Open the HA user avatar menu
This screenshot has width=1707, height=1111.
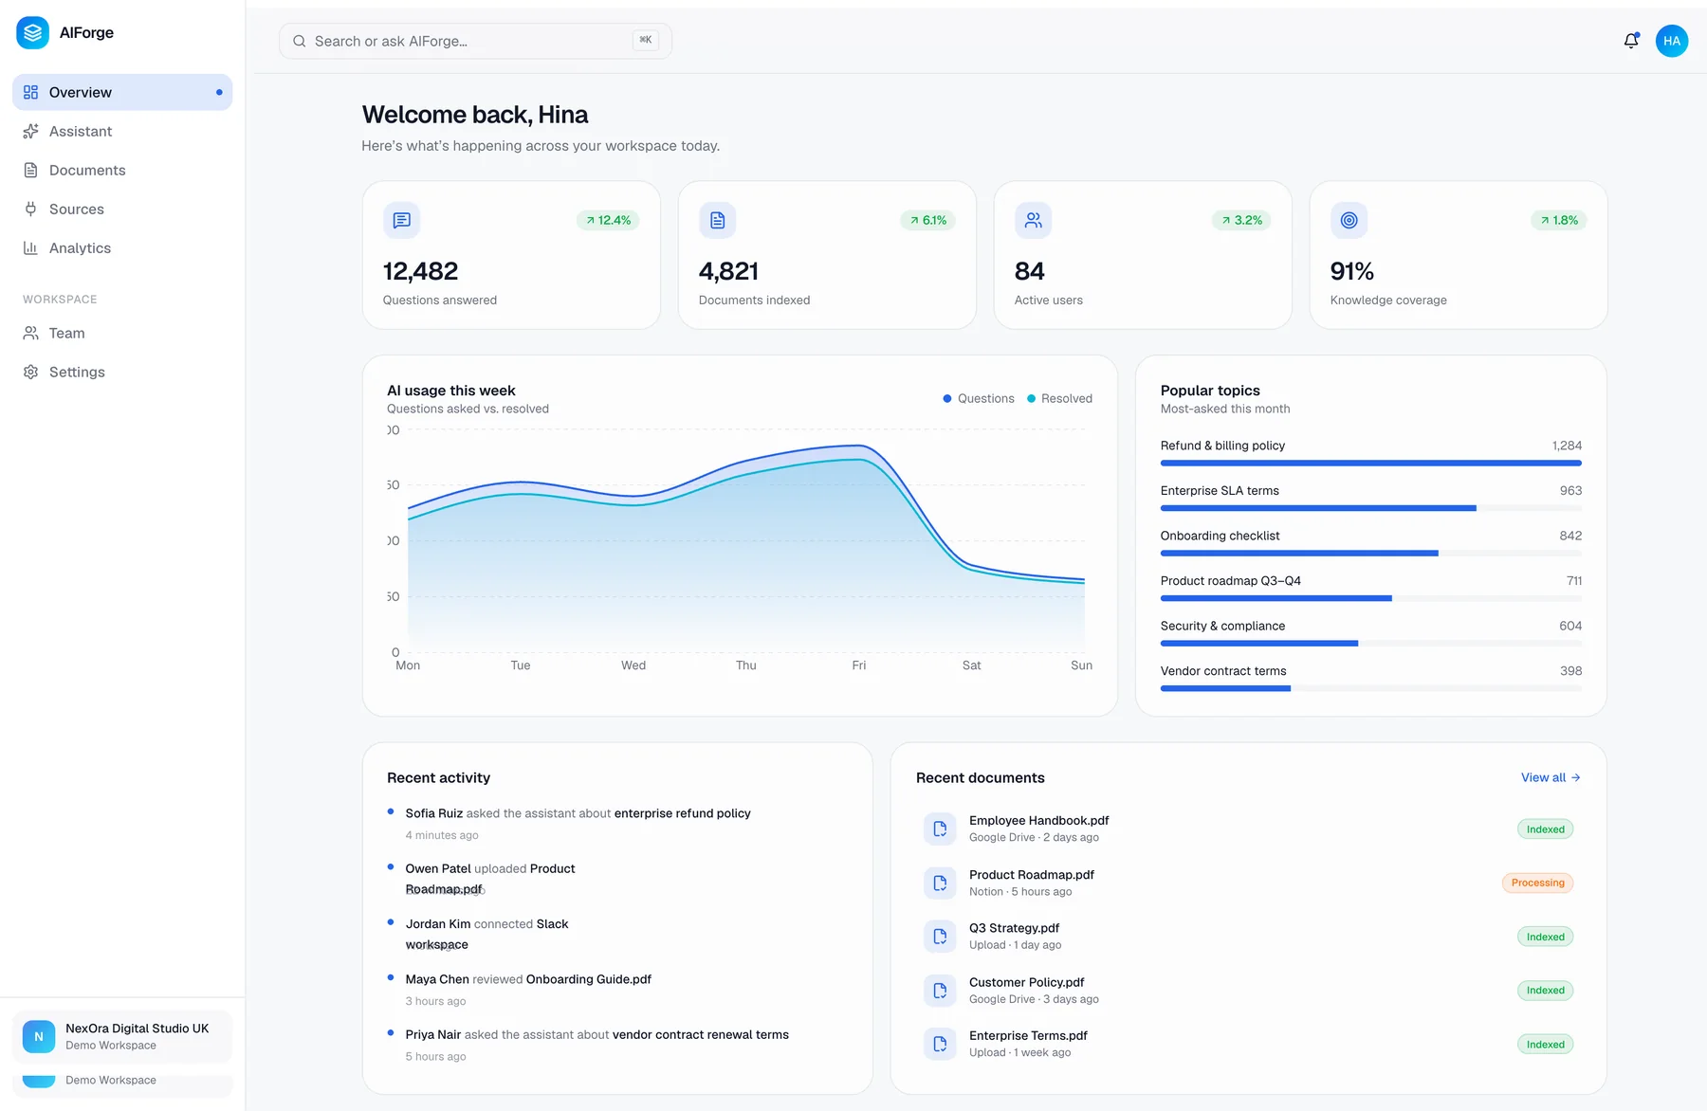pyautogui.click(x=1672, y=41)
